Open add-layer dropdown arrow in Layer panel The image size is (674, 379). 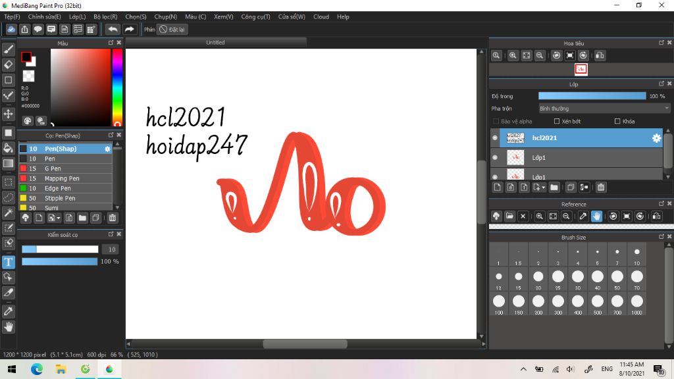pos(543,188)
